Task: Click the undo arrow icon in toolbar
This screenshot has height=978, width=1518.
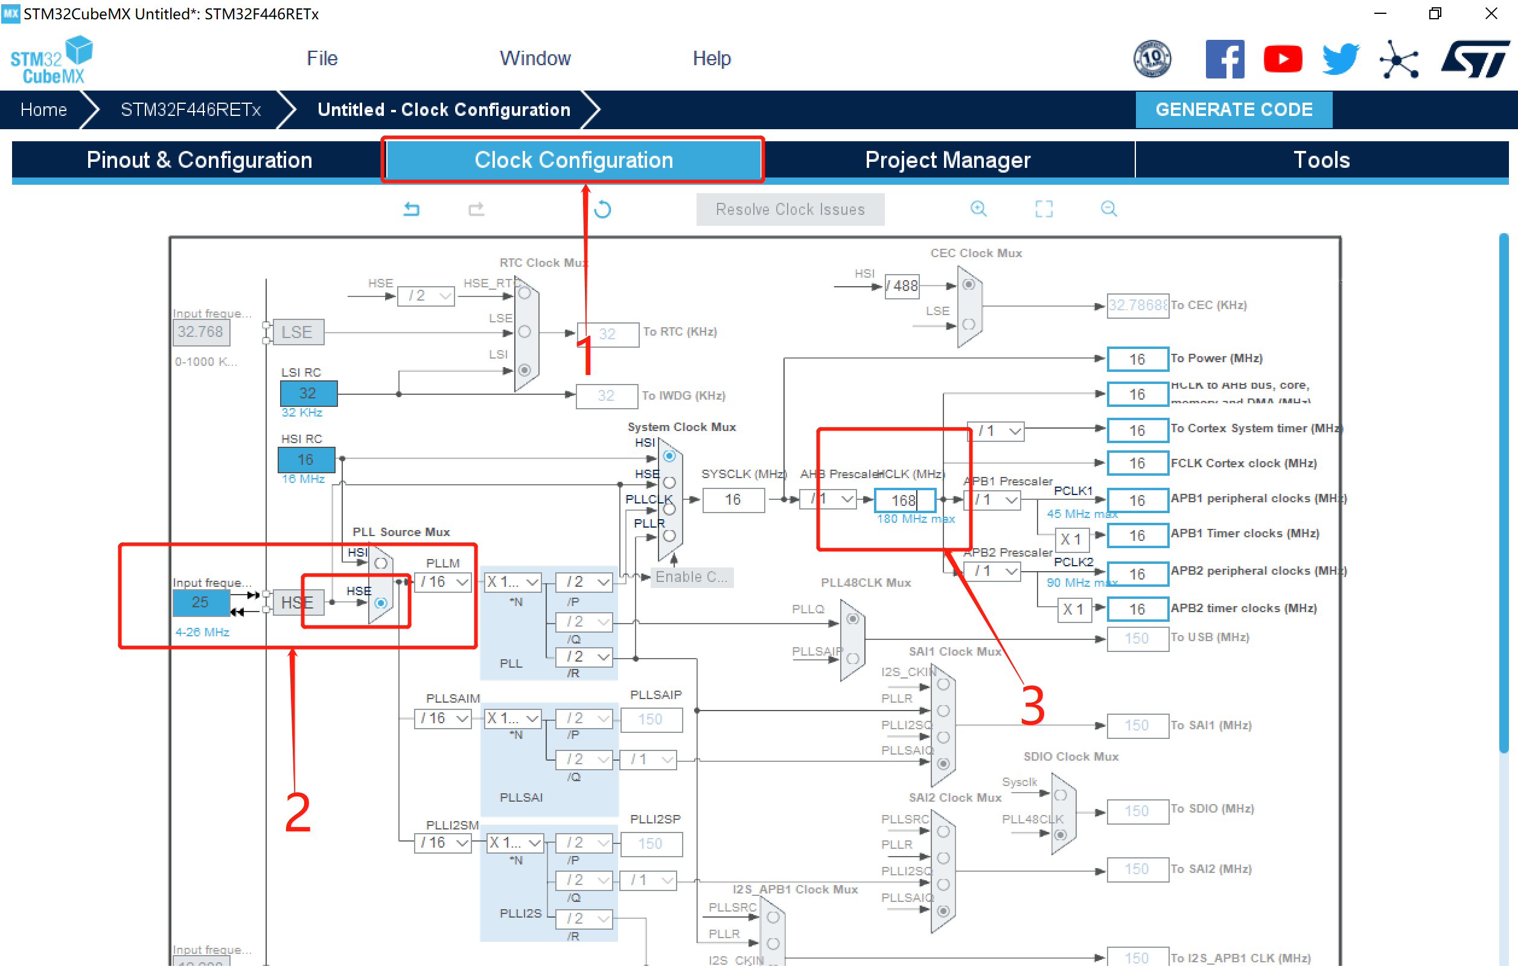Action: (412, 208)
